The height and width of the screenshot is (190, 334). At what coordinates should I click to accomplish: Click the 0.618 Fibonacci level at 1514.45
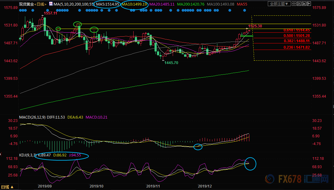coord(296,30)
